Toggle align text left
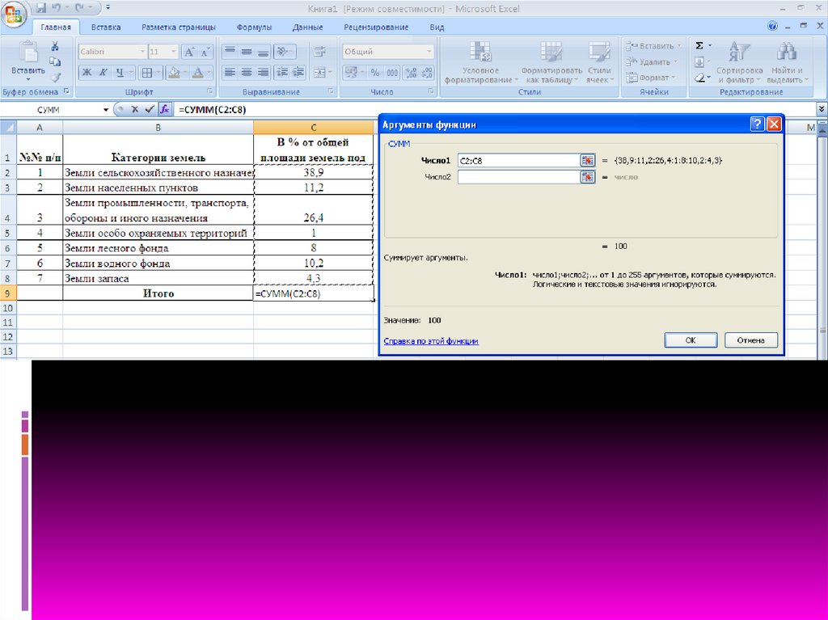The height and width of the screenshot is (620, 828). [229, 72]
